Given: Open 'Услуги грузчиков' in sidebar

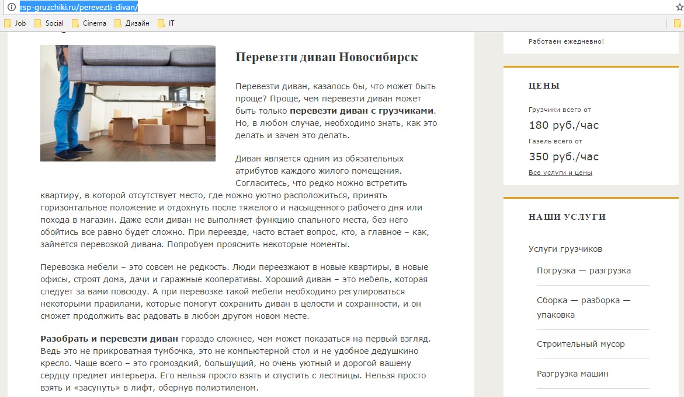Looking at the screenshot, I should click(565, 249).
